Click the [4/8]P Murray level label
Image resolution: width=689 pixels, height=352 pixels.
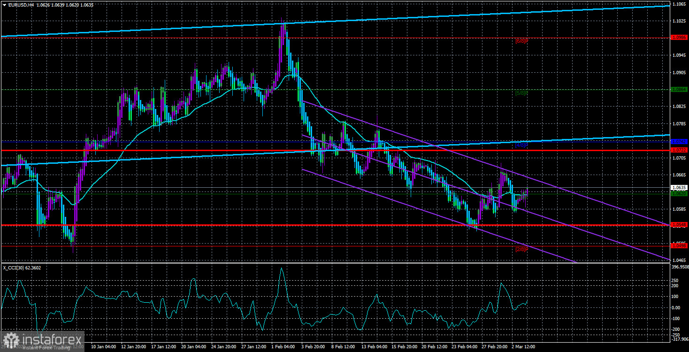[522, 145]
